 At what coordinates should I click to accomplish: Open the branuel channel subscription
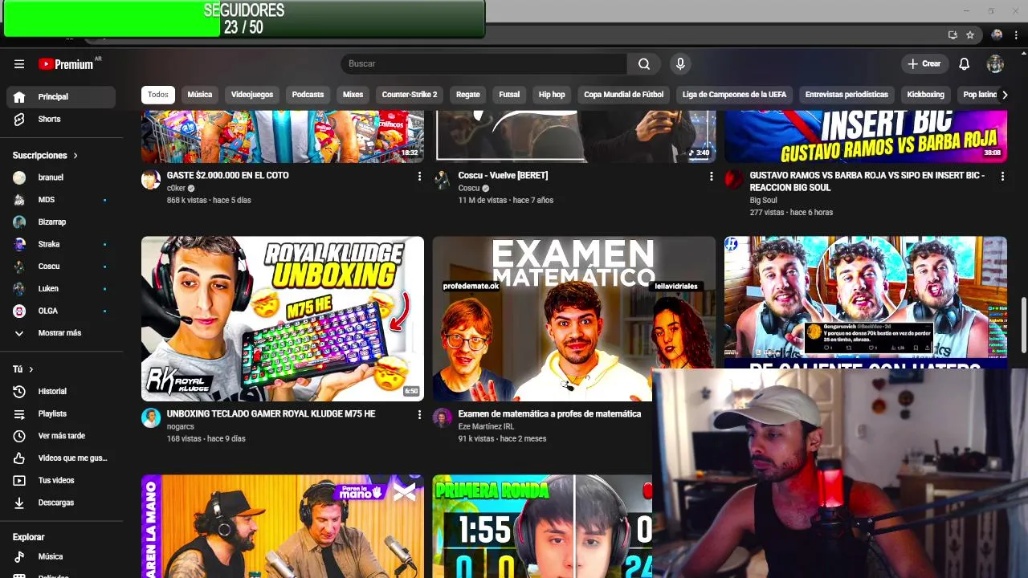pyautogui.click(x=61, y=177)
